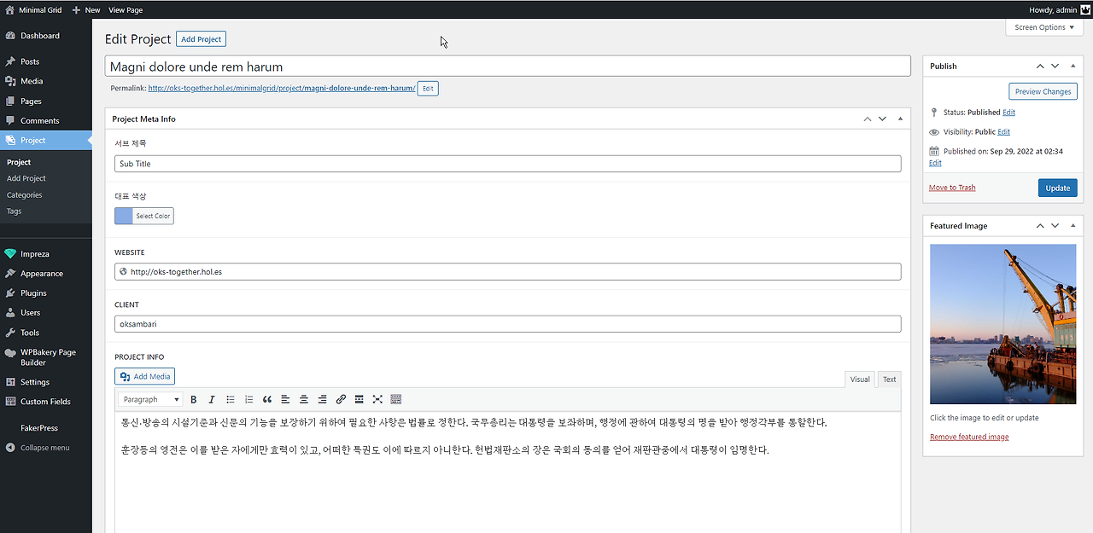Align text left in the editor
Image resolution: width=1093 pixels, height=533 pixels.
coord(285,399)
